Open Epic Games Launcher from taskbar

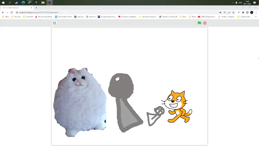click(x=36, y=3)
